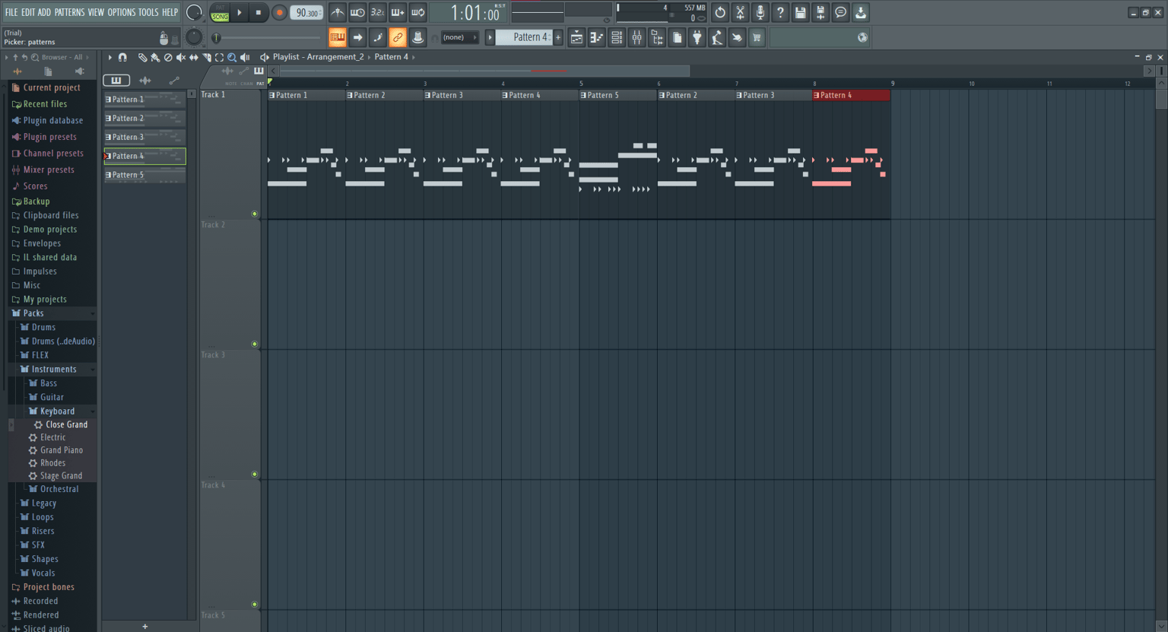Open the Piano roll from the toolbar

click(x=597, y=37)
